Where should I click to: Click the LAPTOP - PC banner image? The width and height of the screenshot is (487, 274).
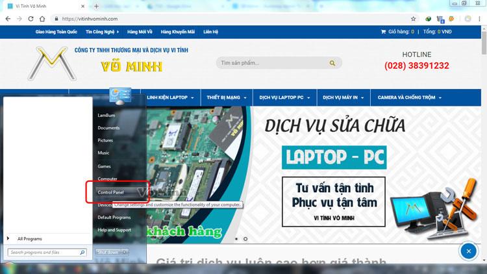(x=334, y=157)
